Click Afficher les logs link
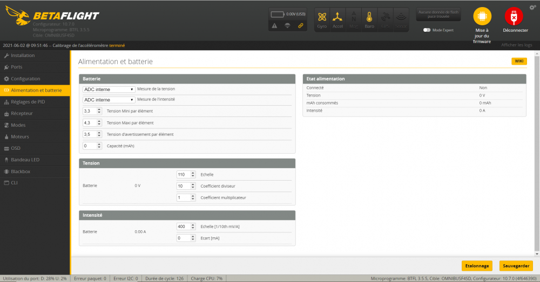The height and width of the screenshot is (282, 540). coord(517,45)
